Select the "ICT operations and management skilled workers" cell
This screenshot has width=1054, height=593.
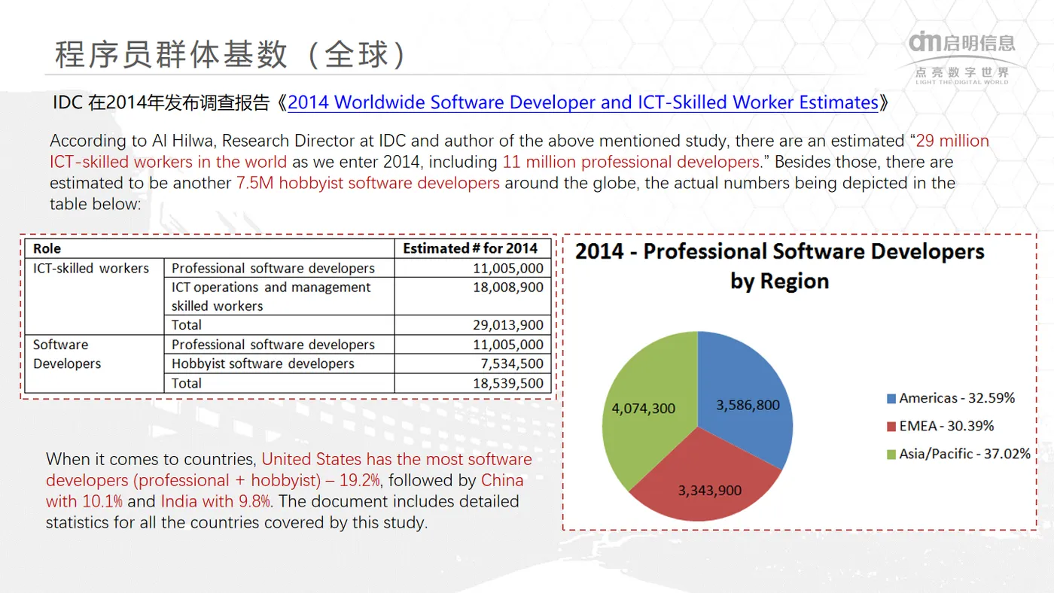[x=279, y=296]
